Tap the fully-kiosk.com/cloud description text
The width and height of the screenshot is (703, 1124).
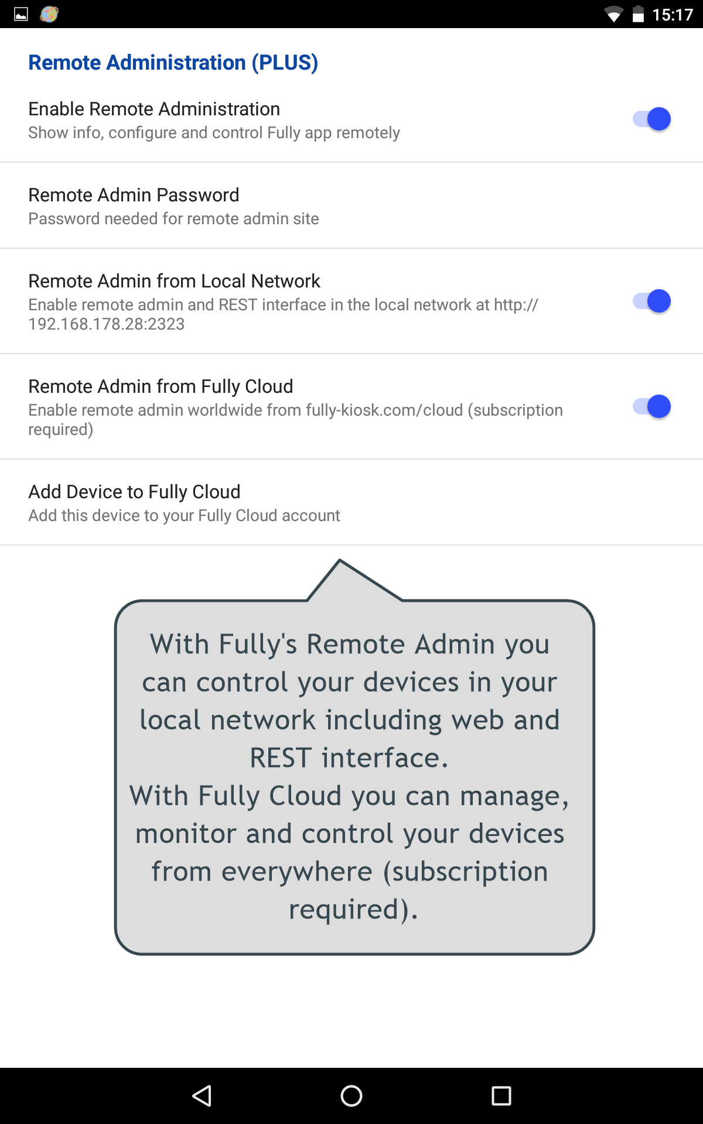(295, 419)
